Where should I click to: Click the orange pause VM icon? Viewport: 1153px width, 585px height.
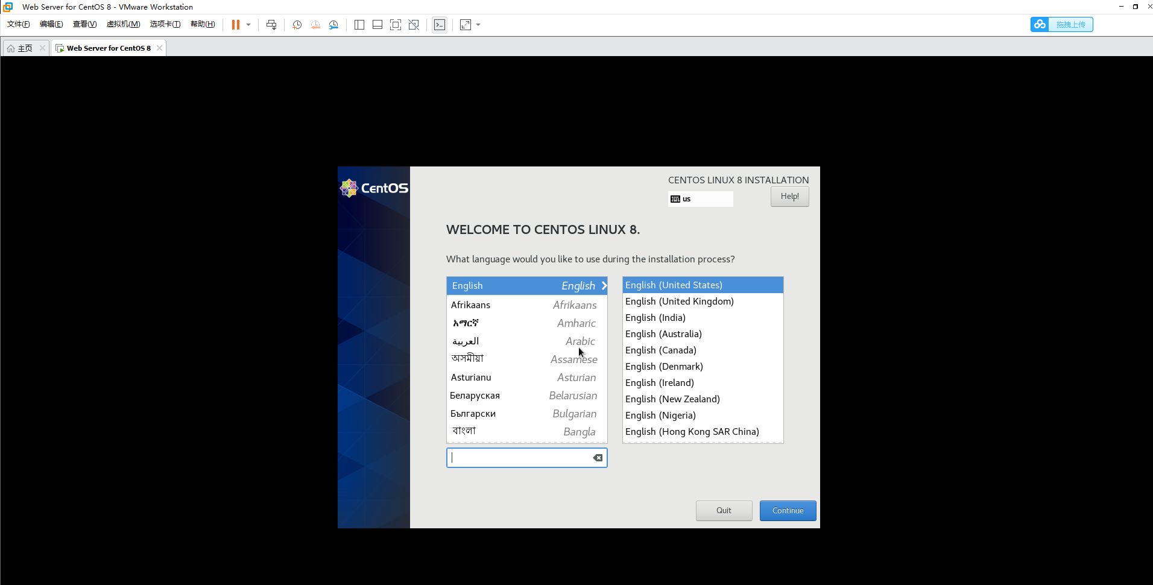236,25
